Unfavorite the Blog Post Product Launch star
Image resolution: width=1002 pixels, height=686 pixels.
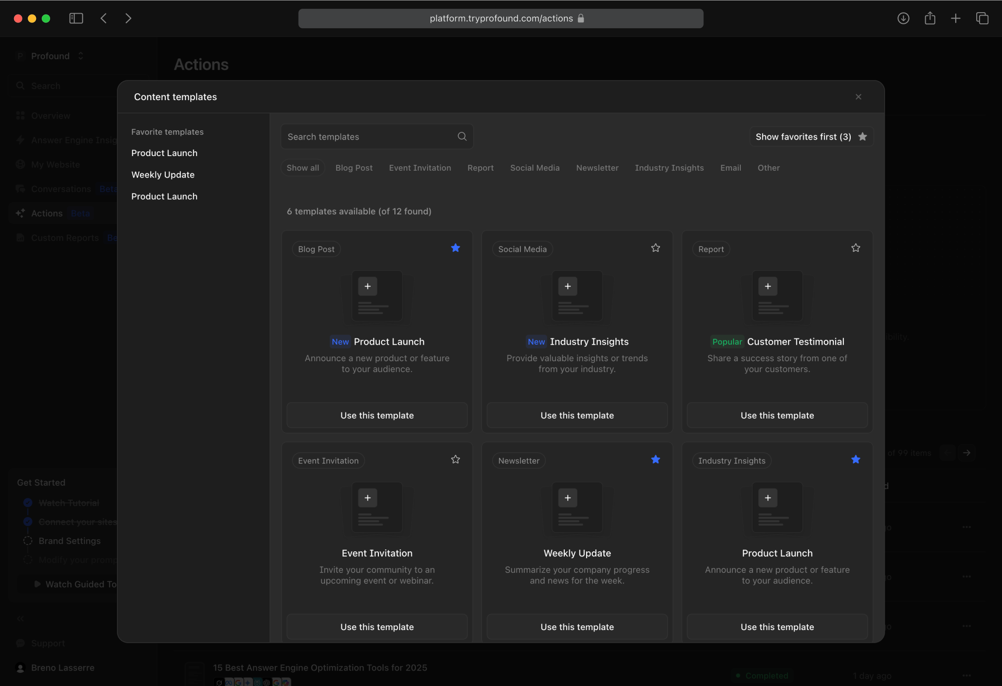click(x=455, y=248)
